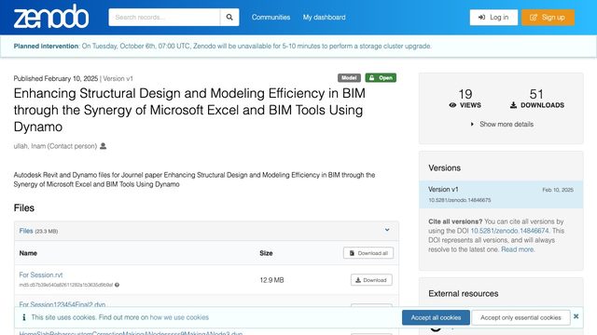Image resolution: width=597 pixels, height=335 pixels.
Task: Click the green Open access badge
Action: pyautogui.click(x=381, y=78)
